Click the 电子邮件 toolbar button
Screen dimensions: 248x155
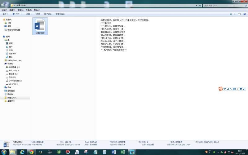pyautogui.click(x=48, y=14)
